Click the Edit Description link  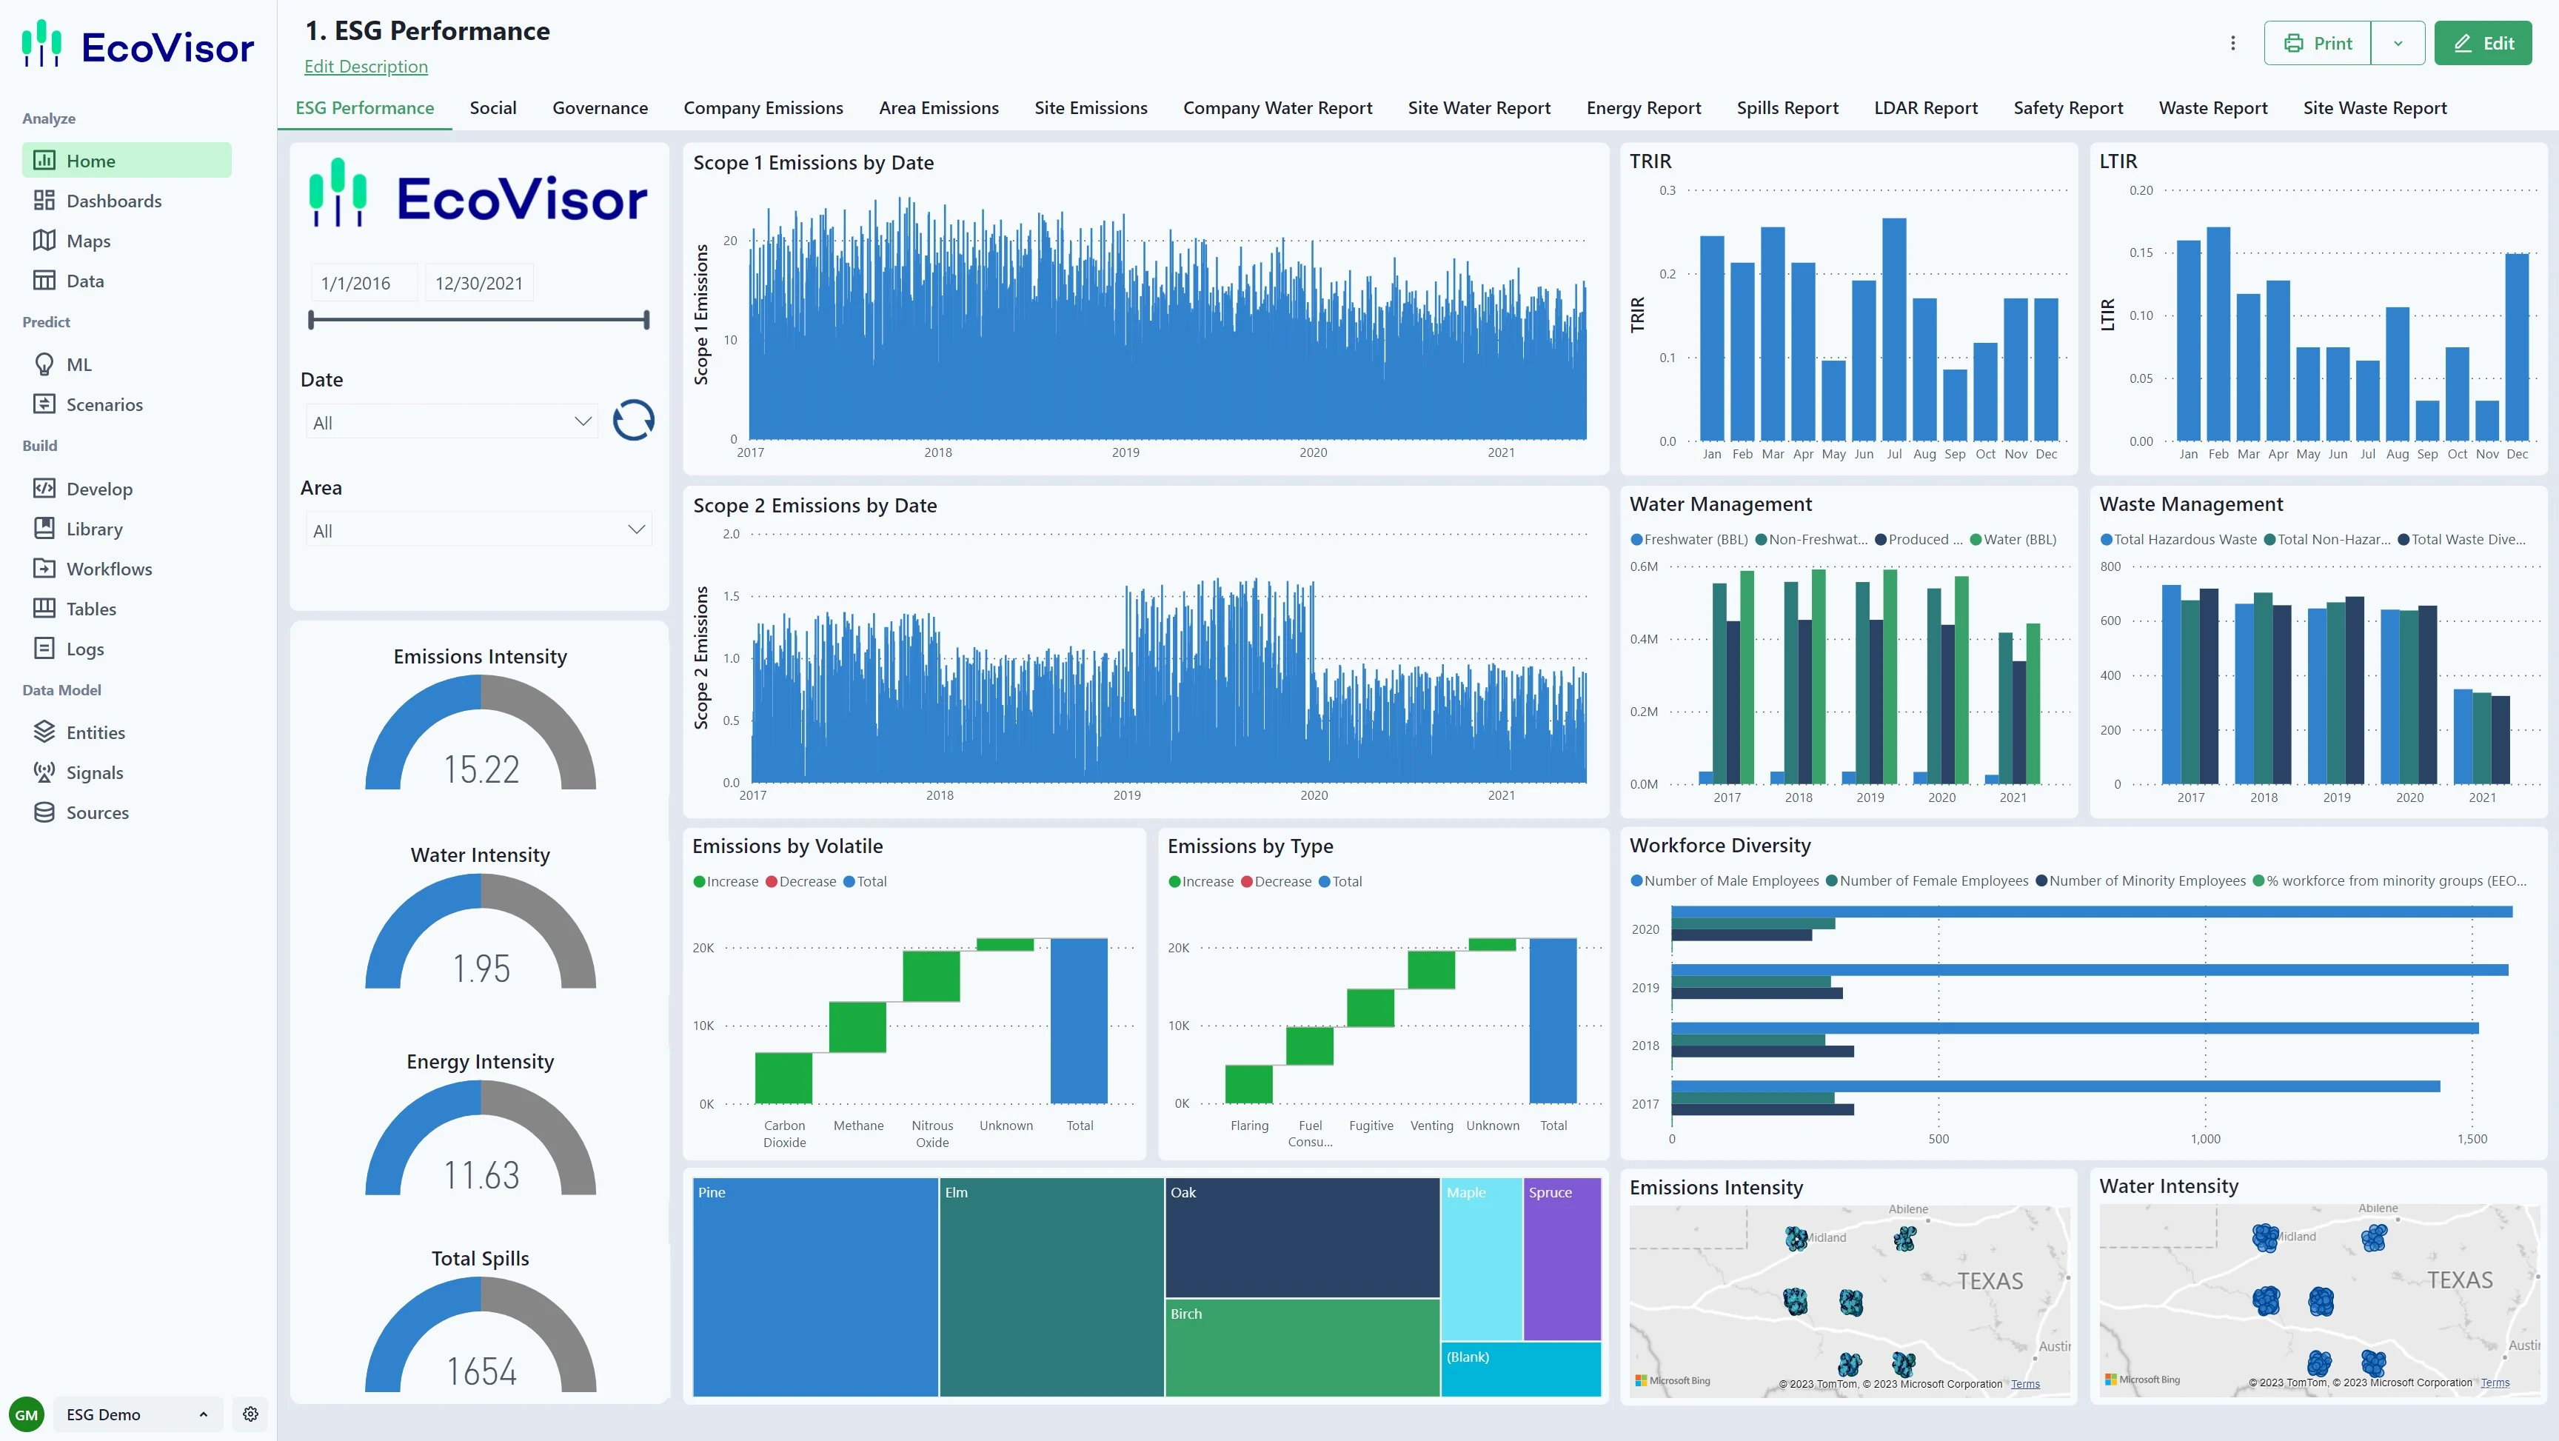click(366, 67)
